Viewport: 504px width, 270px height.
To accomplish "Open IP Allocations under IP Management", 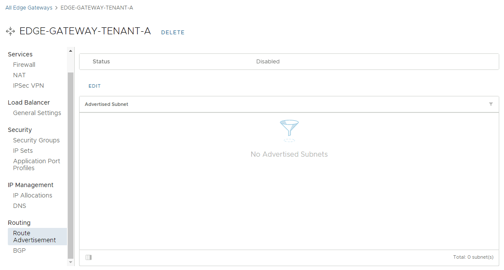I will click(x=33, y=195).
